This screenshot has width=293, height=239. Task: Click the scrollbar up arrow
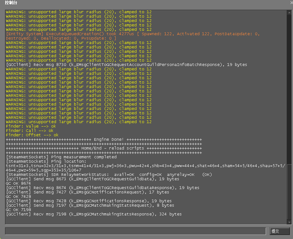[x=289, y=13]
